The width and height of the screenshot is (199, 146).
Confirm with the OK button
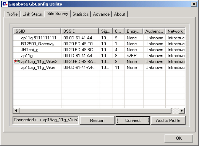179,138
